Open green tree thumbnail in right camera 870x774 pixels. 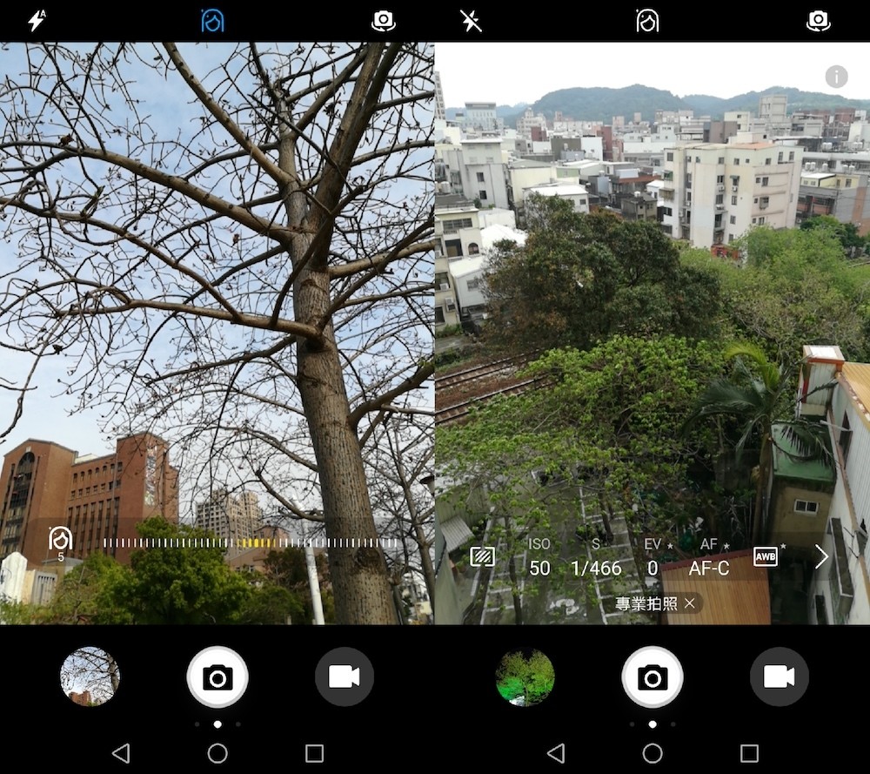click(x=525, y=676)
